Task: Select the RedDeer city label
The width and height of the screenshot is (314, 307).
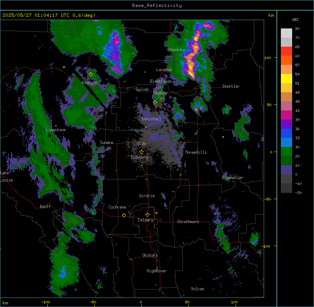Action: 160,93
